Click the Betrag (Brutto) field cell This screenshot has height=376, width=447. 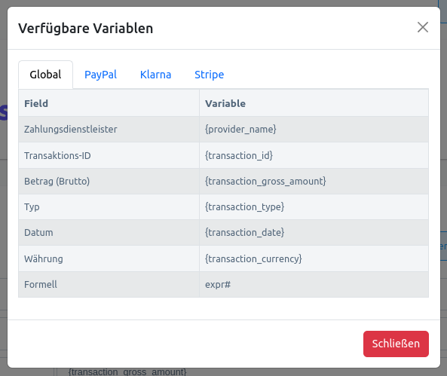[109, 182]
